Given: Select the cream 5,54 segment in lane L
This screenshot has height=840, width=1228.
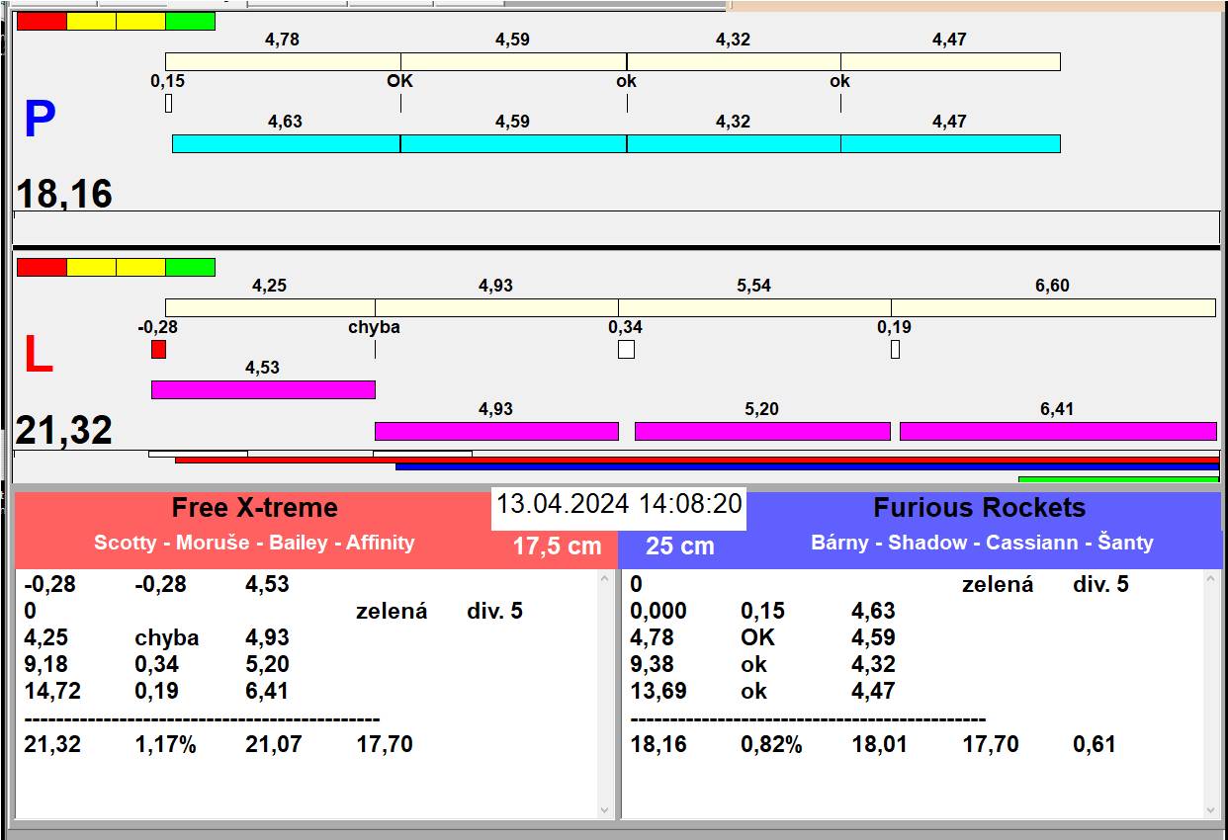Looking at the screenshot, I should [754, 308].
